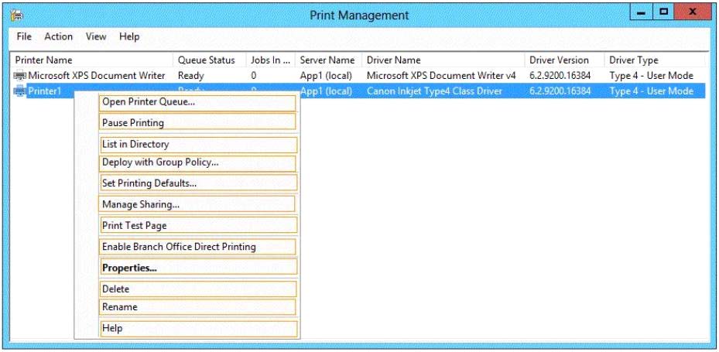
Task: Open the Action menu
Action: (58, 36)
